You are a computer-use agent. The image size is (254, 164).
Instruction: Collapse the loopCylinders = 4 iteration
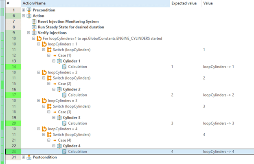coord(39,129)
